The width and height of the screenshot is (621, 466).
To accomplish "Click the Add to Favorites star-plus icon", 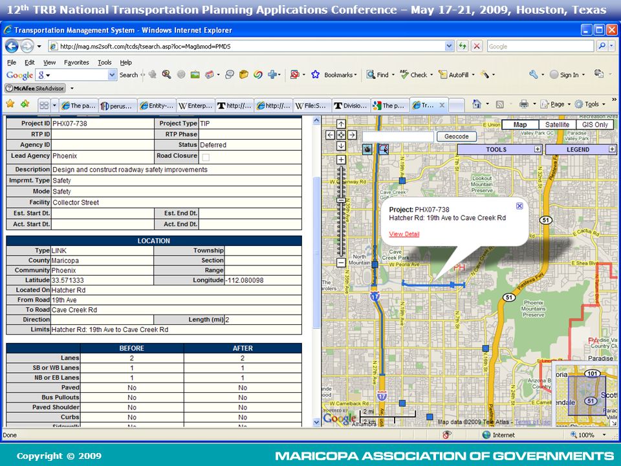I will click(x=25, y=104).
